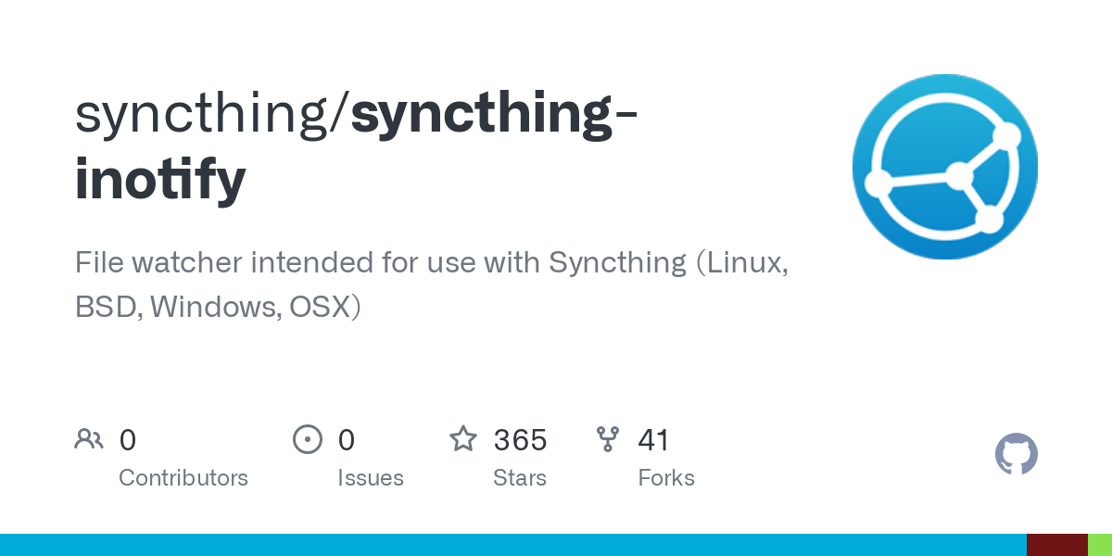This screenshot has width=1112, height=556.
Task: Click the Stars label
Action: [x=520, y=478]
